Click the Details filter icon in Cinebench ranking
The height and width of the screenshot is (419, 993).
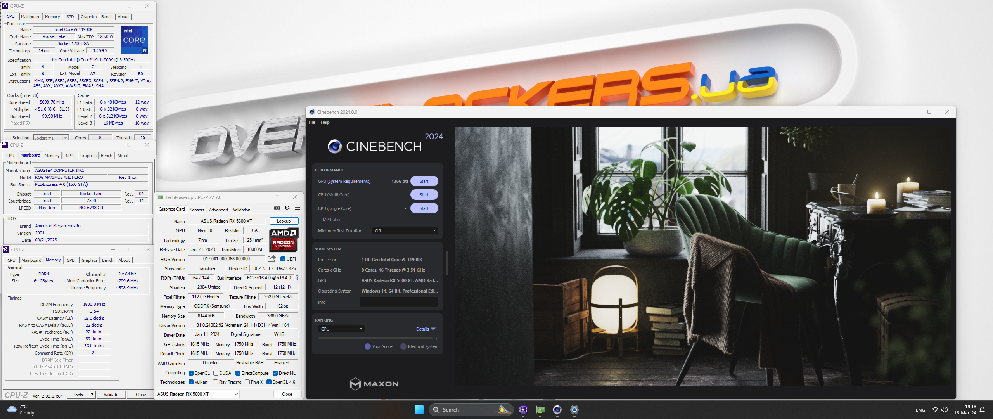(433, 329)
